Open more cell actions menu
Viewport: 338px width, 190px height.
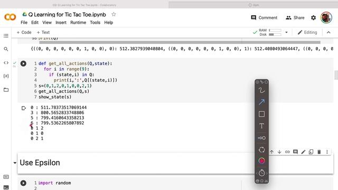(327, 152)
